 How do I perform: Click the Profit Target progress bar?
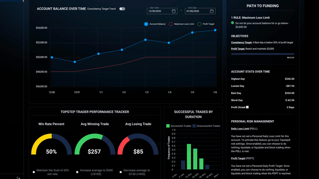pyautogui.click(x=263, y=54)
